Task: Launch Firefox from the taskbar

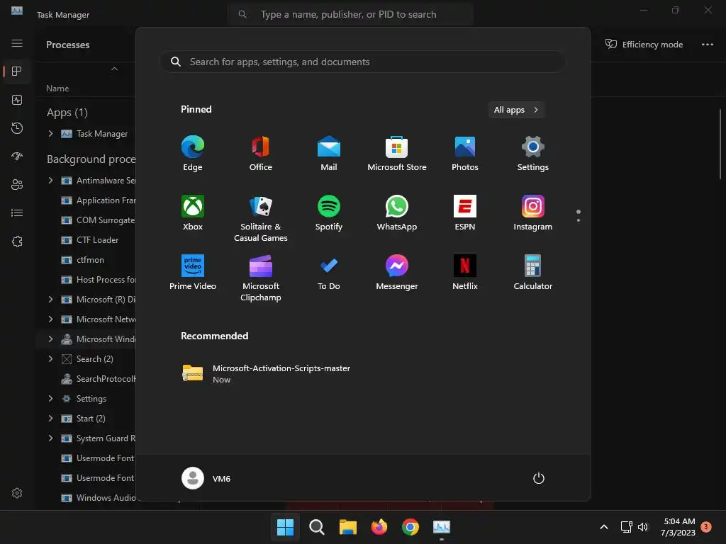Action: 379,527
